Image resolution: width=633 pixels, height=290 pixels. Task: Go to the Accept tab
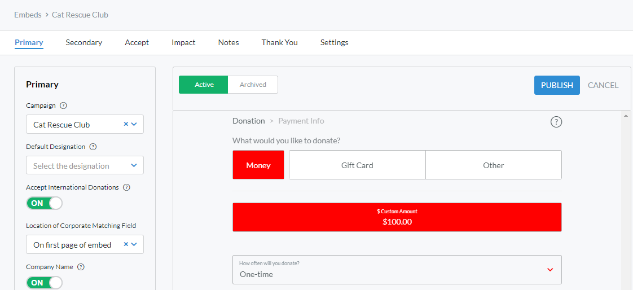(x=137, y=42)
